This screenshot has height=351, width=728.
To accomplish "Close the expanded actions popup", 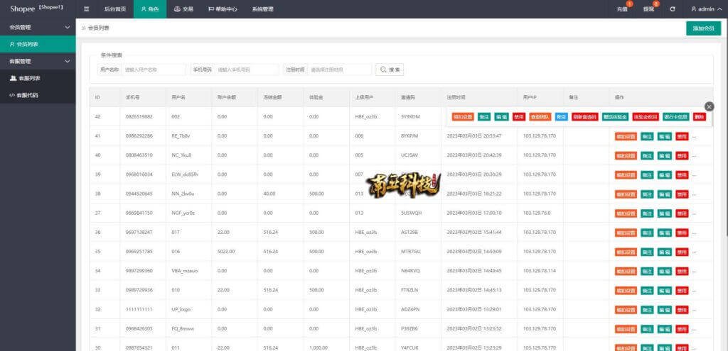I will 709,106.
